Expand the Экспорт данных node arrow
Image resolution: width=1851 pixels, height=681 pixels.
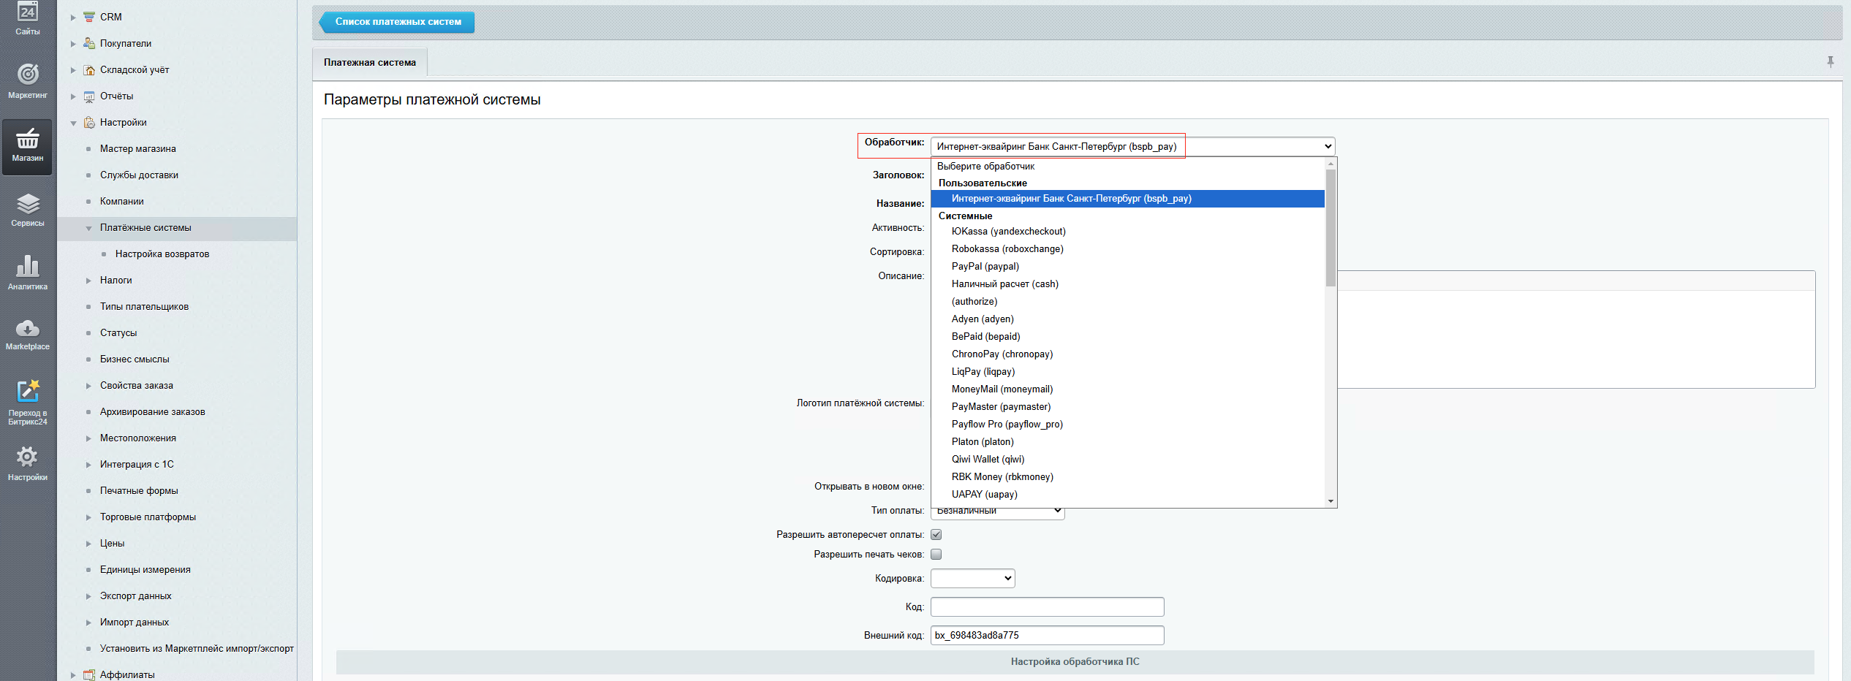pyautogui.click(x=88, y=596)
